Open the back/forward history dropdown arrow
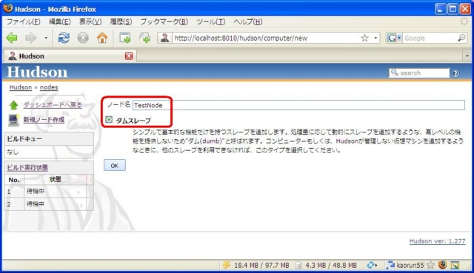The width and height of the screenshot is (474, 273). (46, 38)
